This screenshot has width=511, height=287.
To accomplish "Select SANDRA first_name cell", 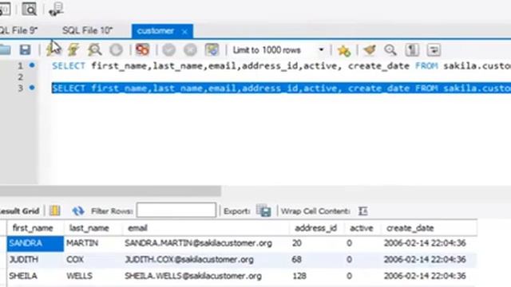I will 35,243.
